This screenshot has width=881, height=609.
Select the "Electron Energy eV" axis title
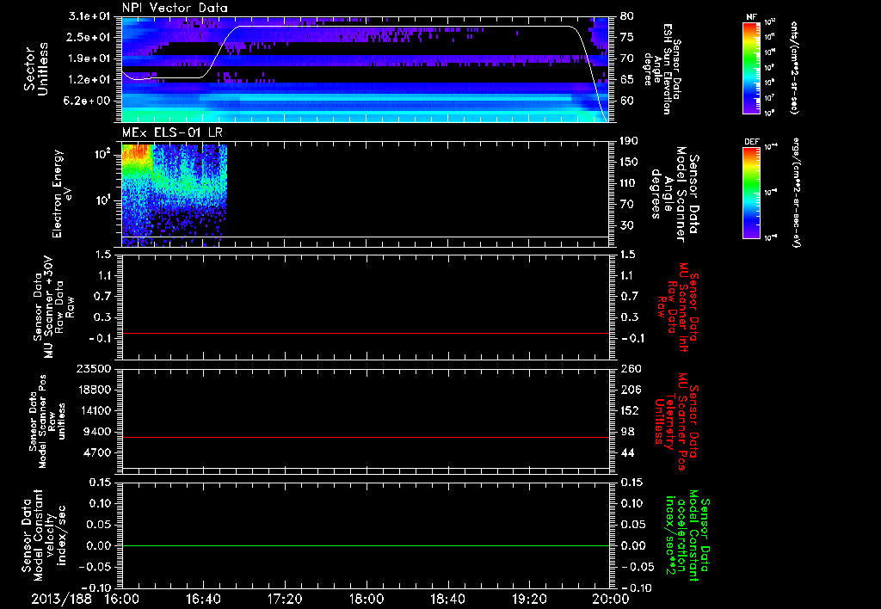coord(61,194)
